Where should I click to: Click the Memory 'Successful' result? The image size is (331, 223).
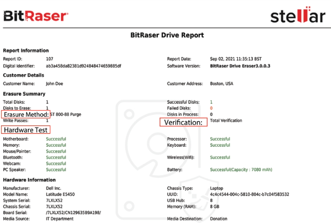(56, 145)
